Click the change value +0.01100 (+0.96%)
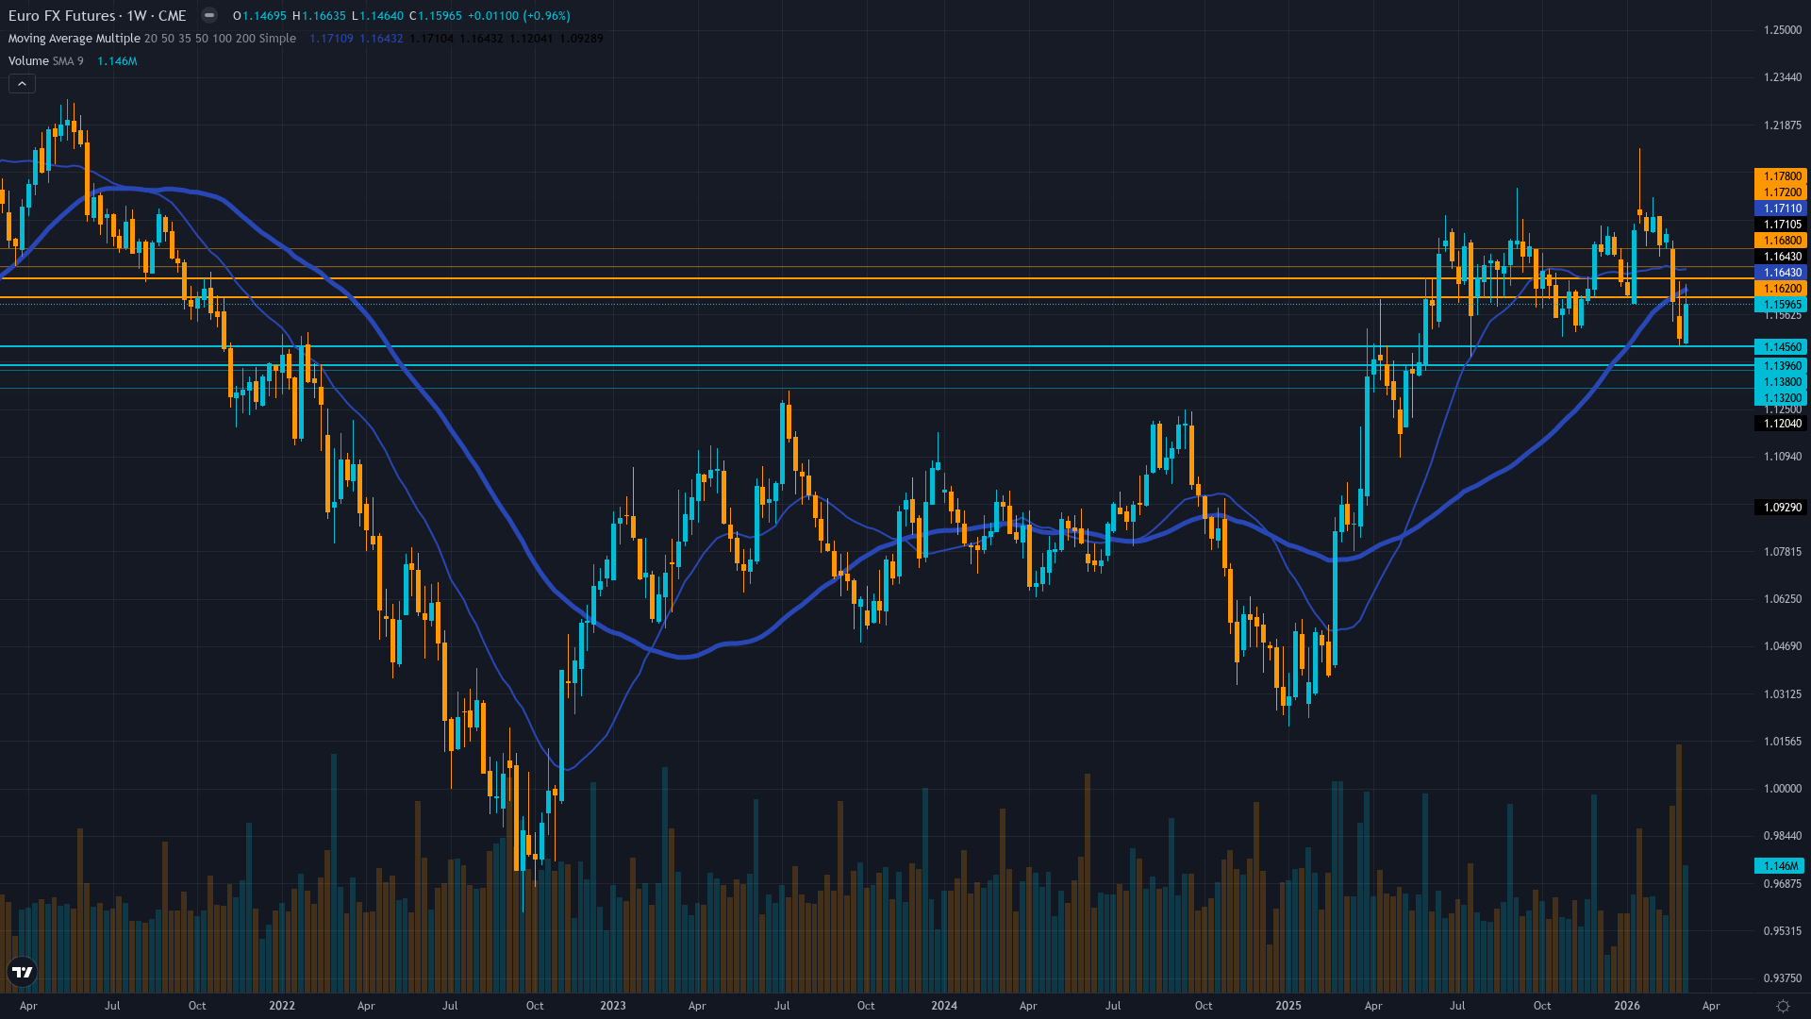1811x1019 pixels. (x=519, y=16)
